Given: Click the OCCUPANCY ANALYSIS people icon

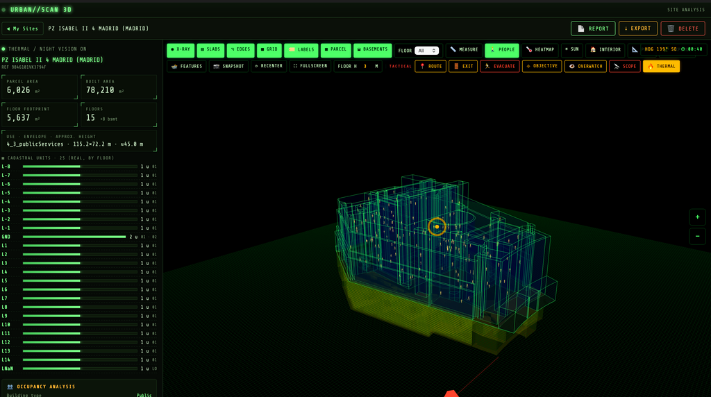Looking at the screenshot, I should pyautogui.click(x=10, y=387).
